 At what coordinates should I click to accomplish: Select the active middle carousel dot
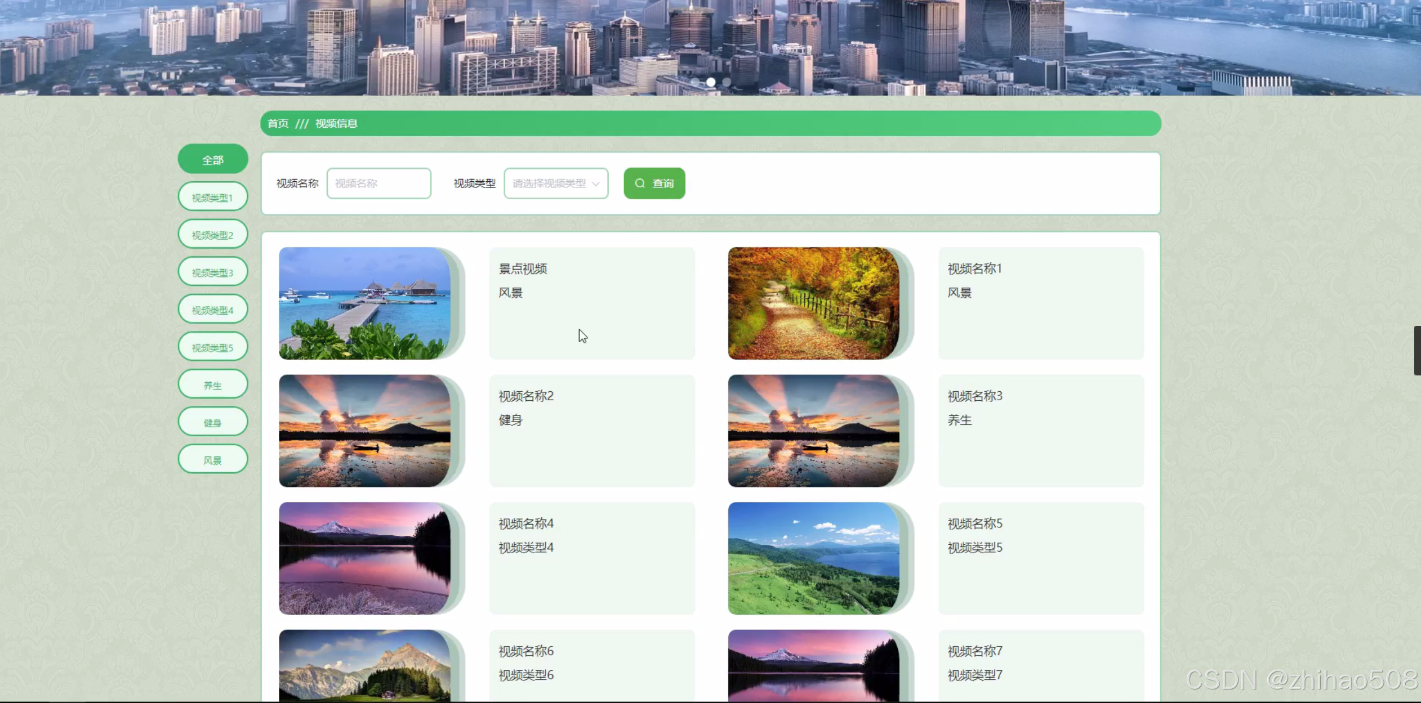tap(711, 82)
